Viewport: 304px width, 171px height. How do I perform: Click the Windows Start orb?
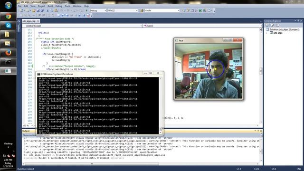tap(8, 6)
